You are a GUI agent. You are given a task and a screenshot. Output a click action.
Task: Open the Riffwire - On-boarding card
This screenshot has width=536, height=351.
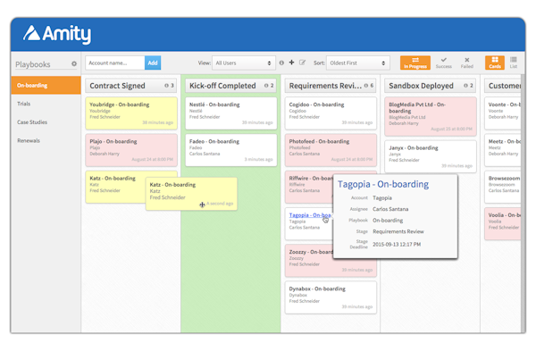(309, 187)
